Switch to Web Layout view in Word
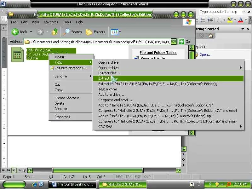Image resolution: width=252 pixels, height=189 pixels. pyautogui.click(x=9, y=170)
